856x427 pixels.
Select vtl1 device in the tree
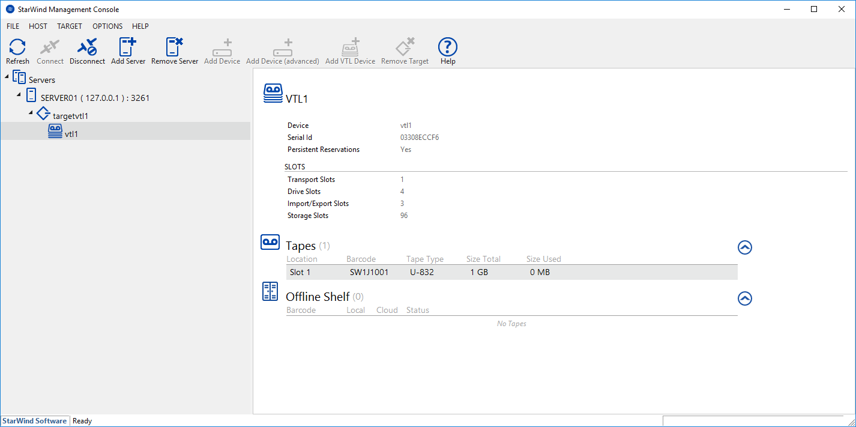[71, 134]
